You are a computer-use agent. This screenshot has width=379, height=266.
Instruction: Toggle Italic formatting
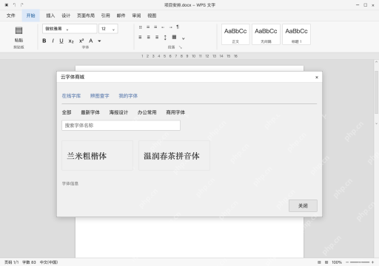[x=53, y=41]
